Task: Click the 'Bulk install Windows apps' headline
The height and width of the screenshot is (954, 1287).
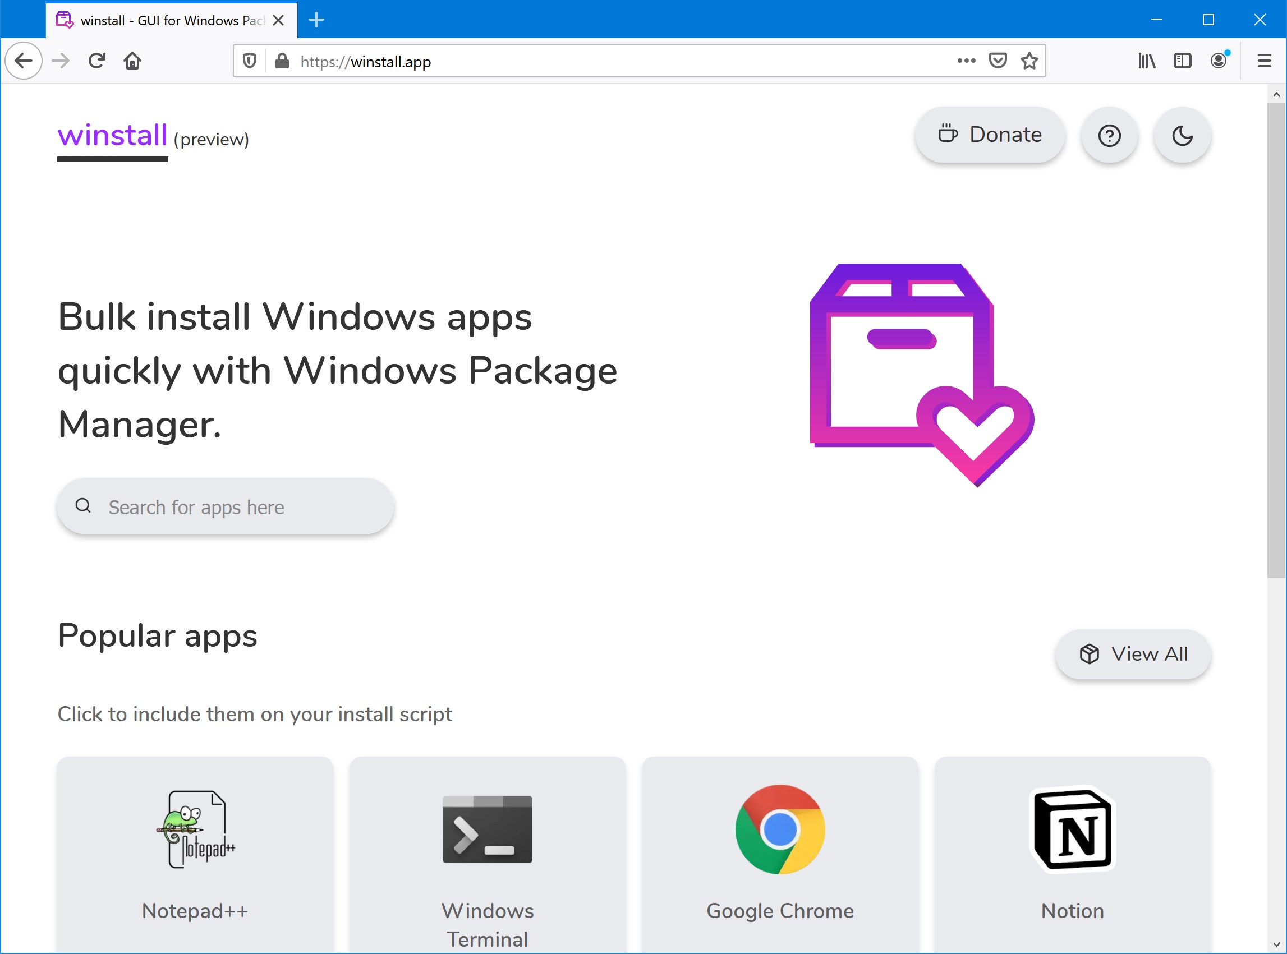Action: click(x=337, y=371)
